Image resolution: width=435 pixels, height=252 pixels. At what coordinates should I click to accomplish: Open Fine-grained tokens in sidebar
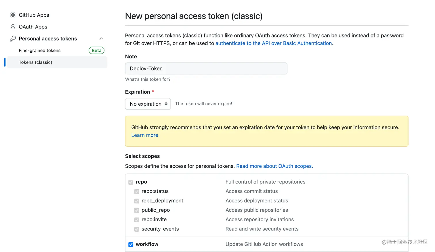click(40, 50)
